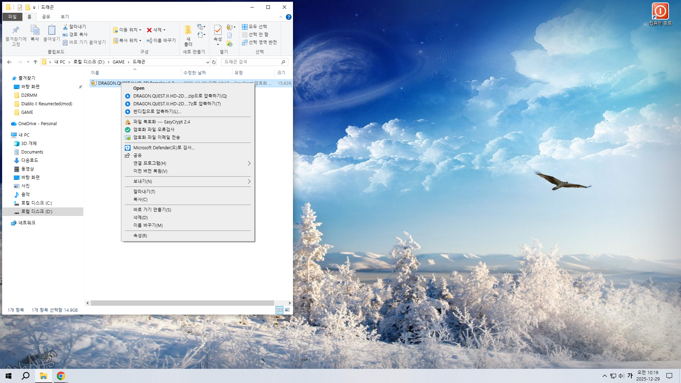Click the refresh icon beside address bar
Image resolution: width=681 pixels, height=383 pixels.
point(214,62)
